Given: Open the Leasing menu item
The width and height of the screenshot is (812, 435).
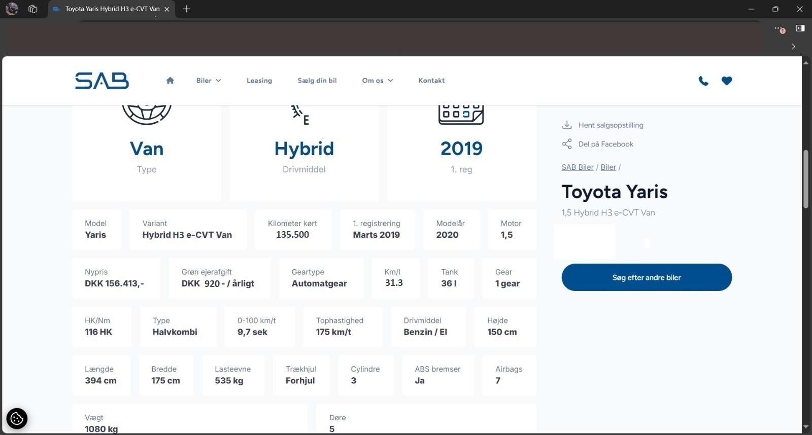Looking at the screenshot, I should point(259,81).
